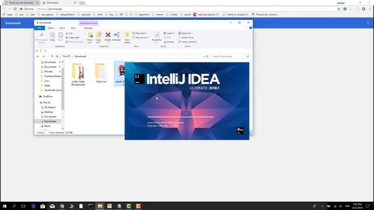Bookmark this page with the star icon
The image size is (374, 210).
click(339, 9)
